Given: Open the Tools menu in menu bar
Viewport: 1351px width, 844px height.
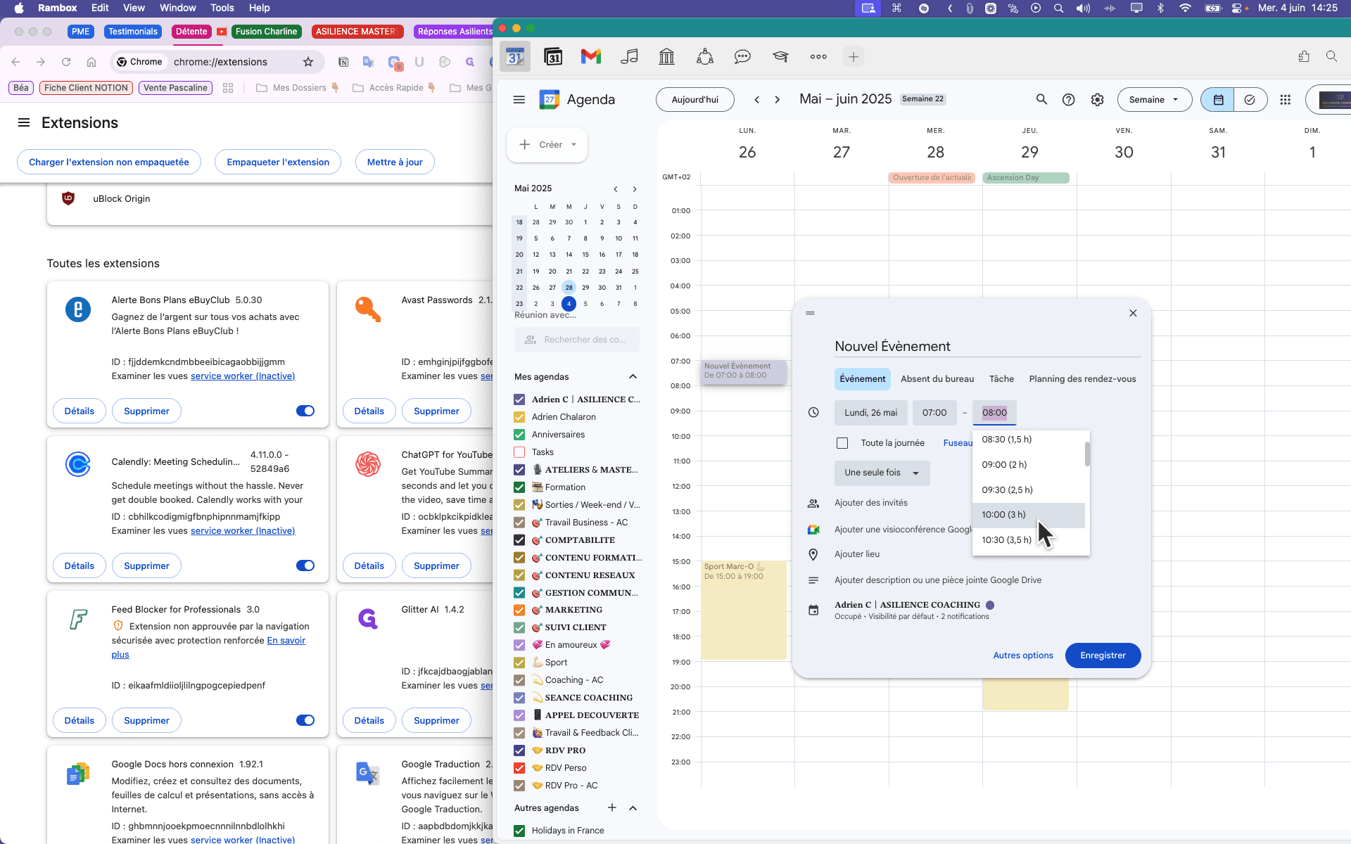Looking at the screenshot, I should (x=222, y=8).
